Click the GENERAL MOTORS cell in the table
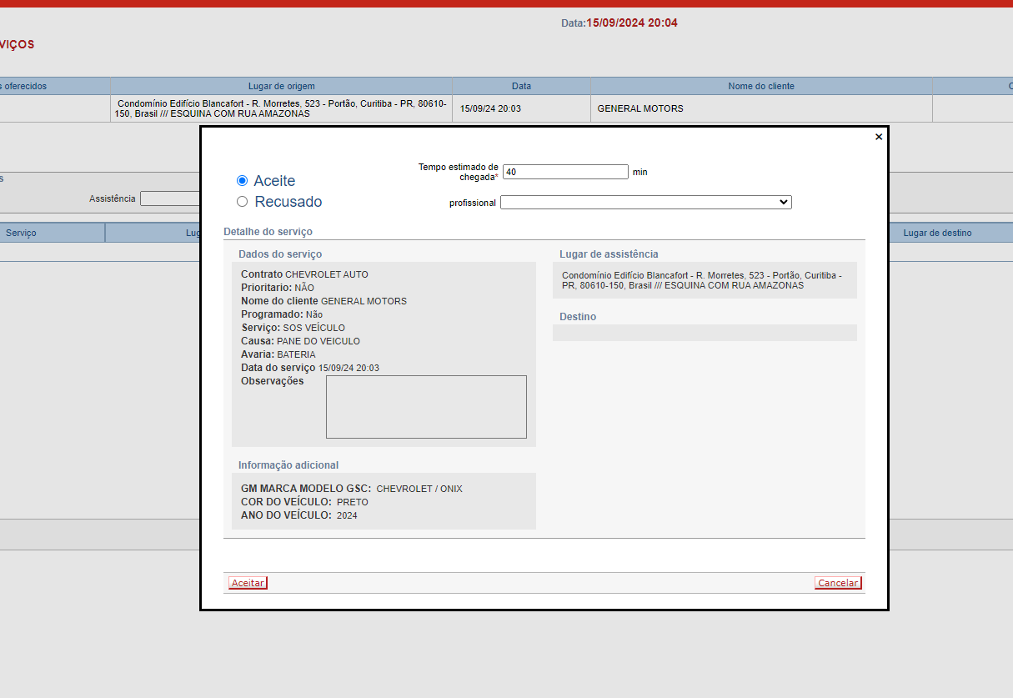 pyautogui.click(x=639, y=108)
